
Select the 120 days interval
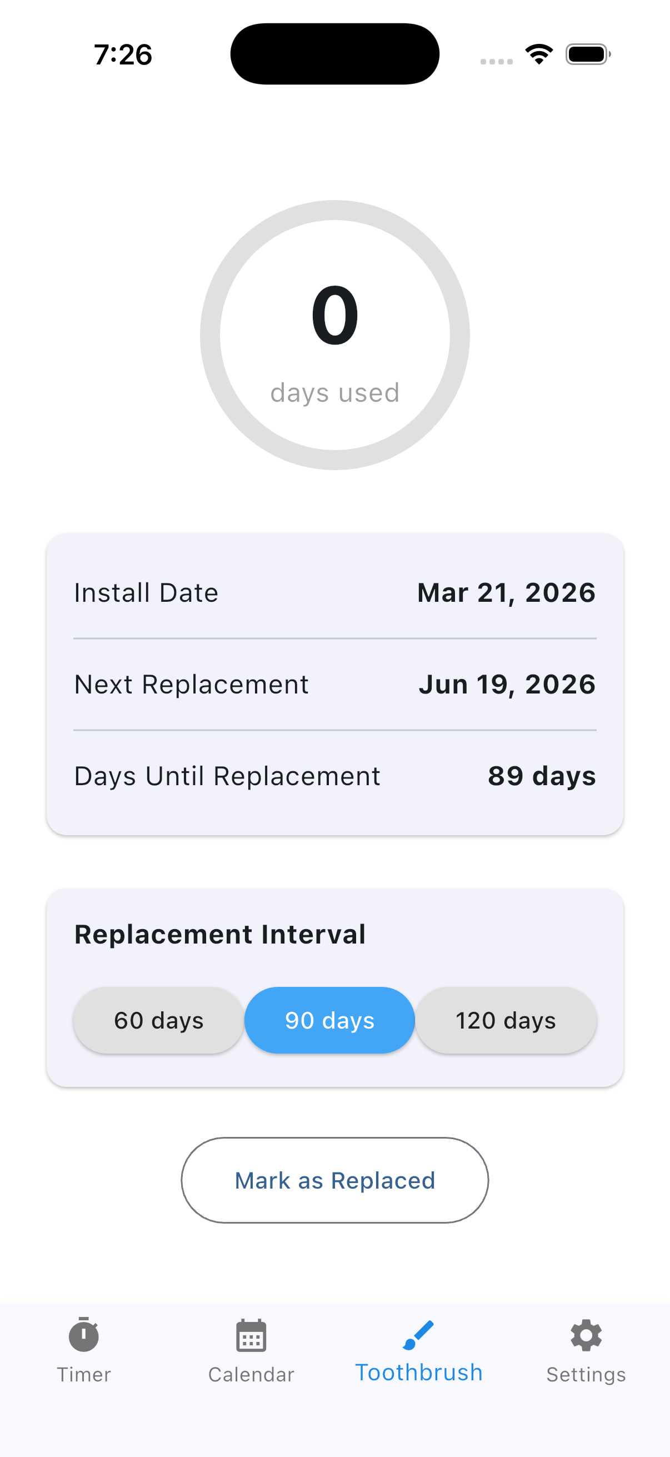point(506,1020)
